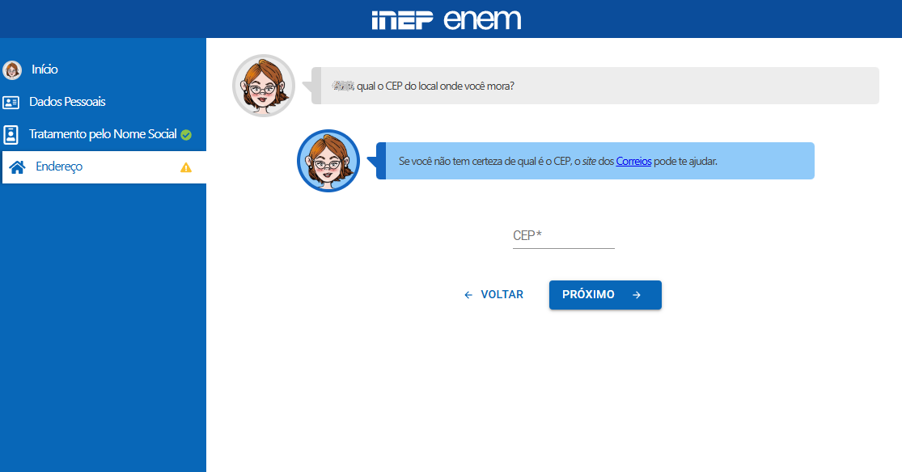
Task: Click the green checkmark status icon
Action: 186,134
